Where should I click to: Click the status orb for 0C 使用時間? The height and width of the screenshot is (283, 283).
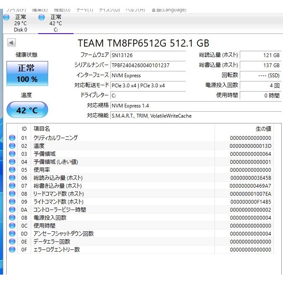pos(12,225)
